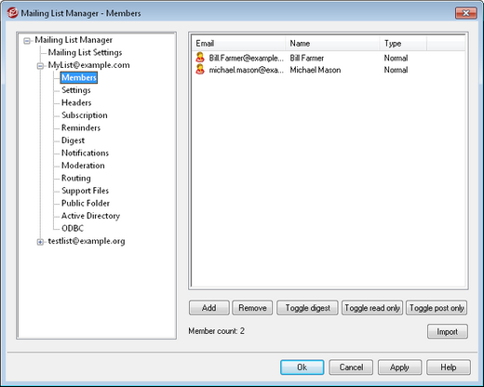The width and height of the screenshot is (484, 387).
Task: Toggle digest for selected member
Action: click(x=307, y=308)
